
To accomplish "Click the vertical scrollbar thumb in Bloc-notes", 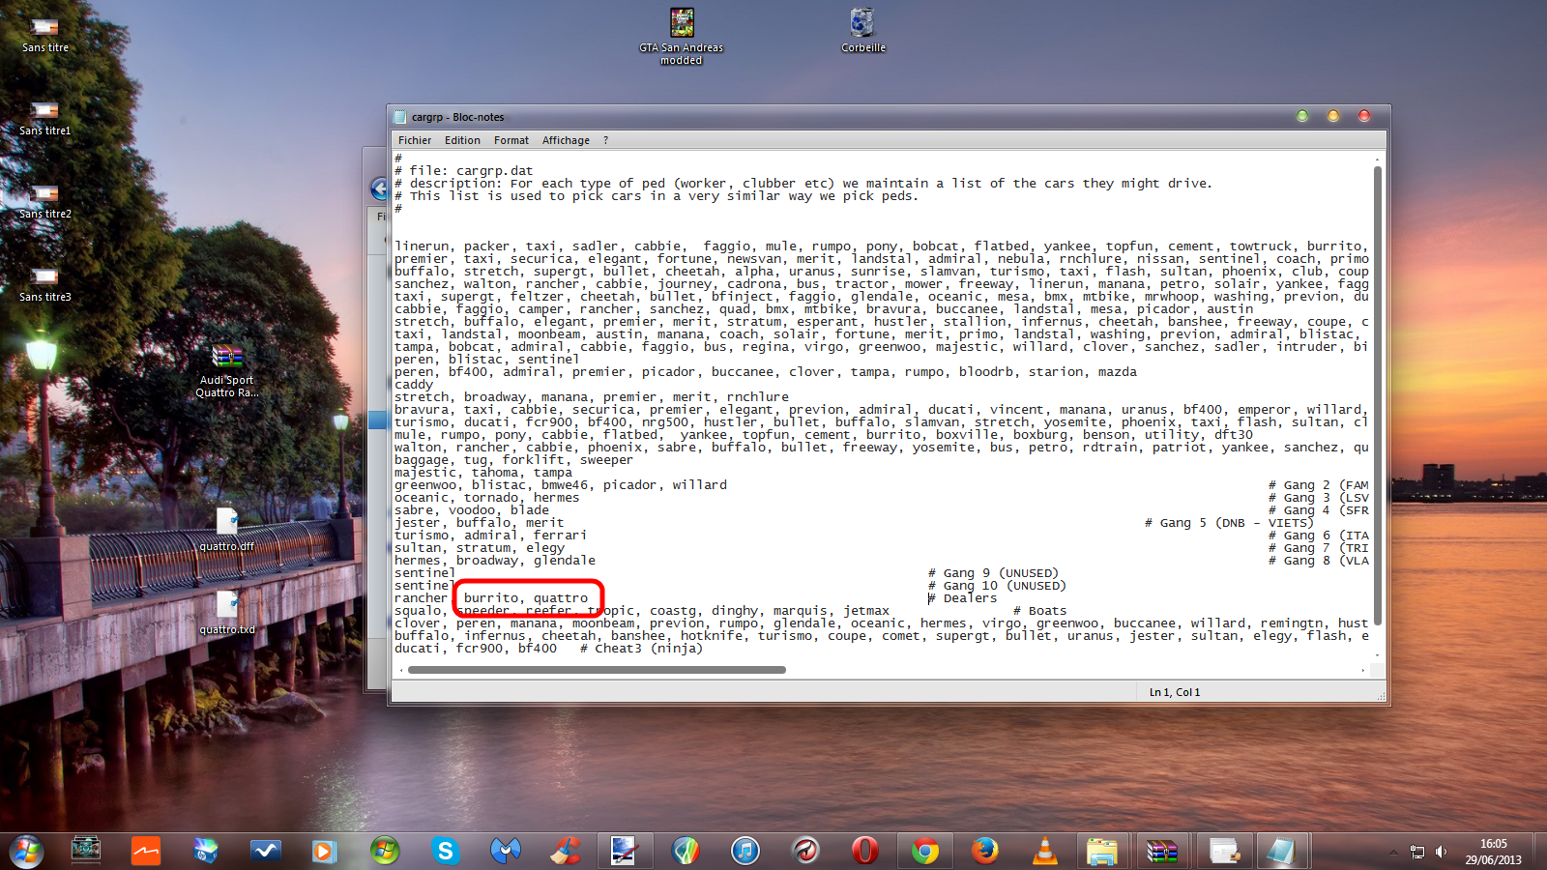I will (1377, 395).
